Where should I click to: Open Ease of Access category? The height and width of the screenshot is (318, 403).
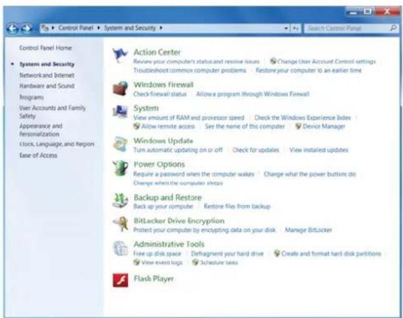(38, 156)
